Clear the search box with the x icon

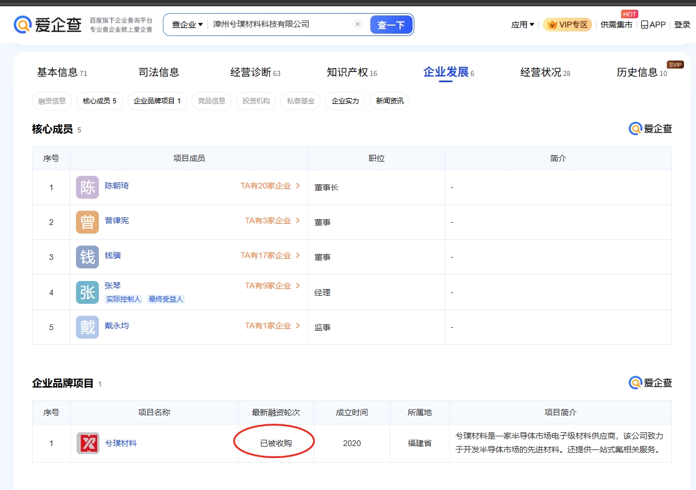[x=358, y=25]
